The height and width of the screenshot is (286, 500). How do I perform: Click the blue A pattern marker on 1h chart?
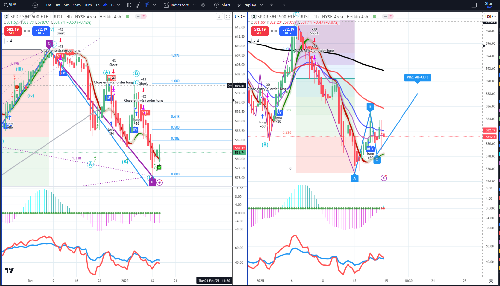pos(355,178)
